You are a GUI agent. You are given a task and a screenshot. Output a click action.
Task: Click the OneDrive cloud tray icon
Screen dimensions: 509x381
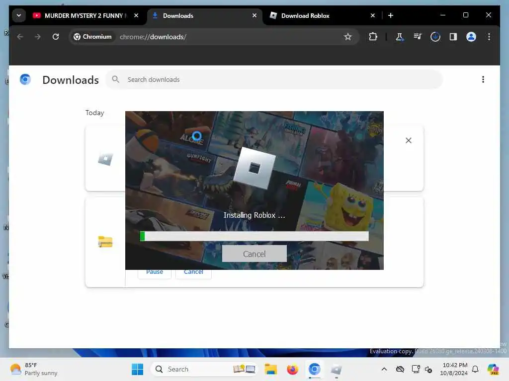[x=400, y=369]
